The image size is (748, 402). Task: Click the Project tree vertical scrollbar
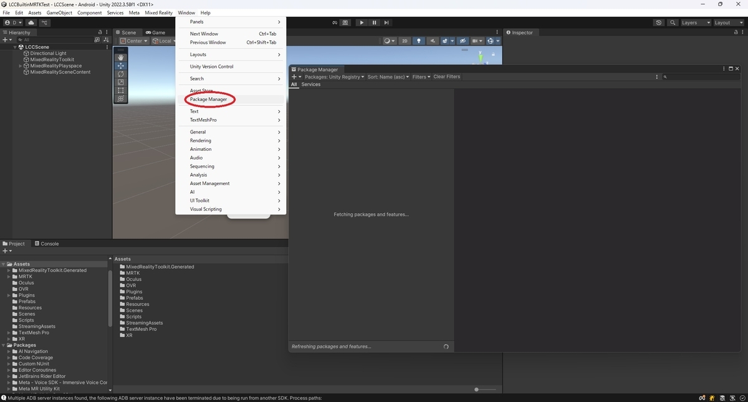coord(110,298)
